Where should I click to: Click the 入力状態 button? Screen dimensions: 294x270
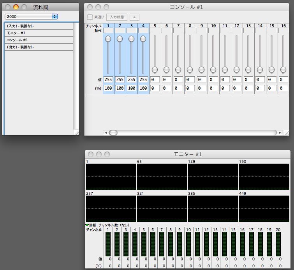(x=117, y=17)
